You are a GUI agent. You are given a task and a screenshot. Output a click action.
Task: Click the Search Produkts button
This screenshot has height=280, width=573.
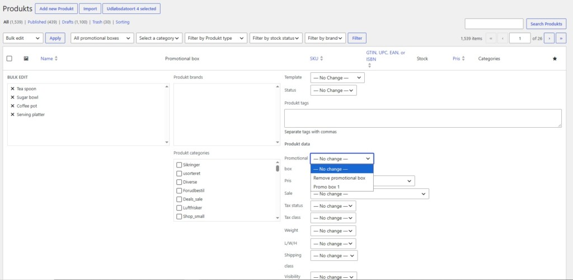tap(546, 24)
